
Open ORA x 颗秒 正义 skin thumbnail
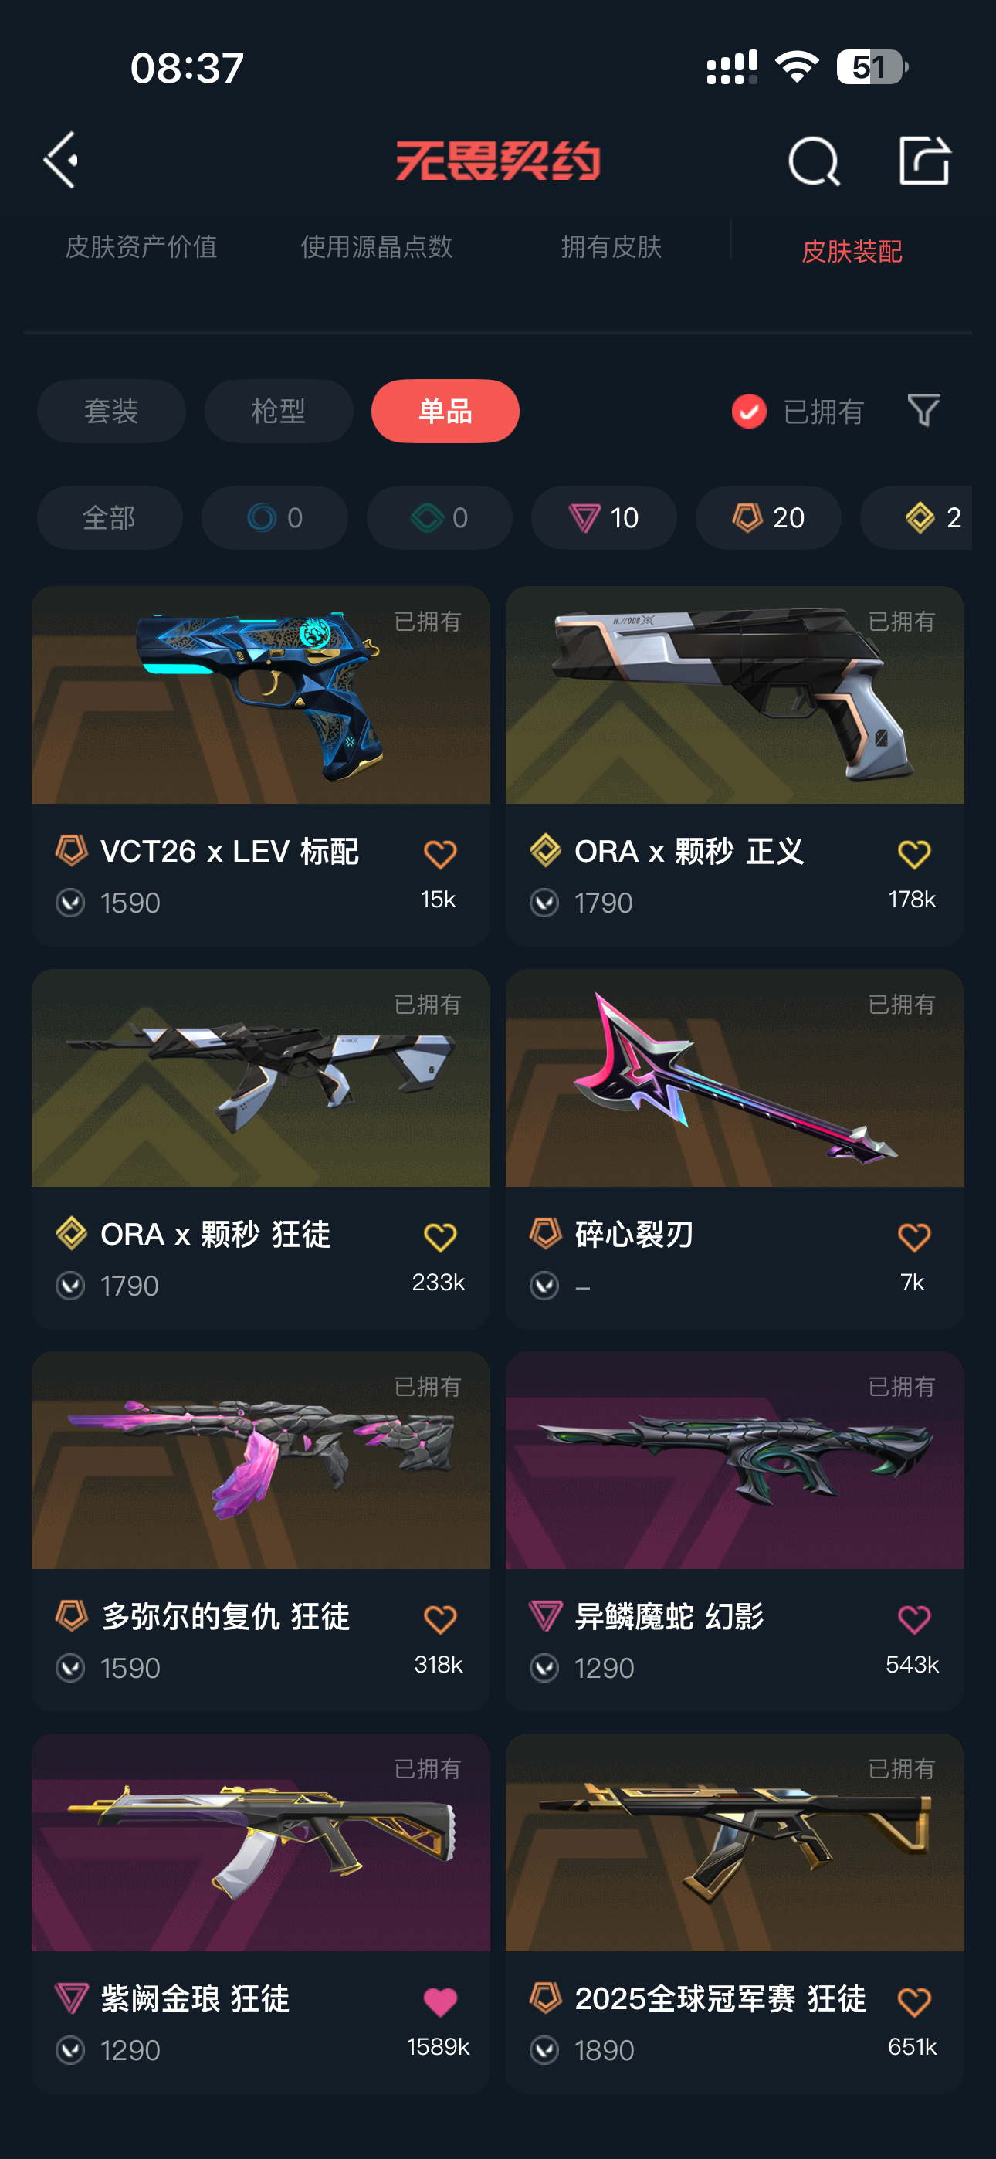click(x=734, y=695)
